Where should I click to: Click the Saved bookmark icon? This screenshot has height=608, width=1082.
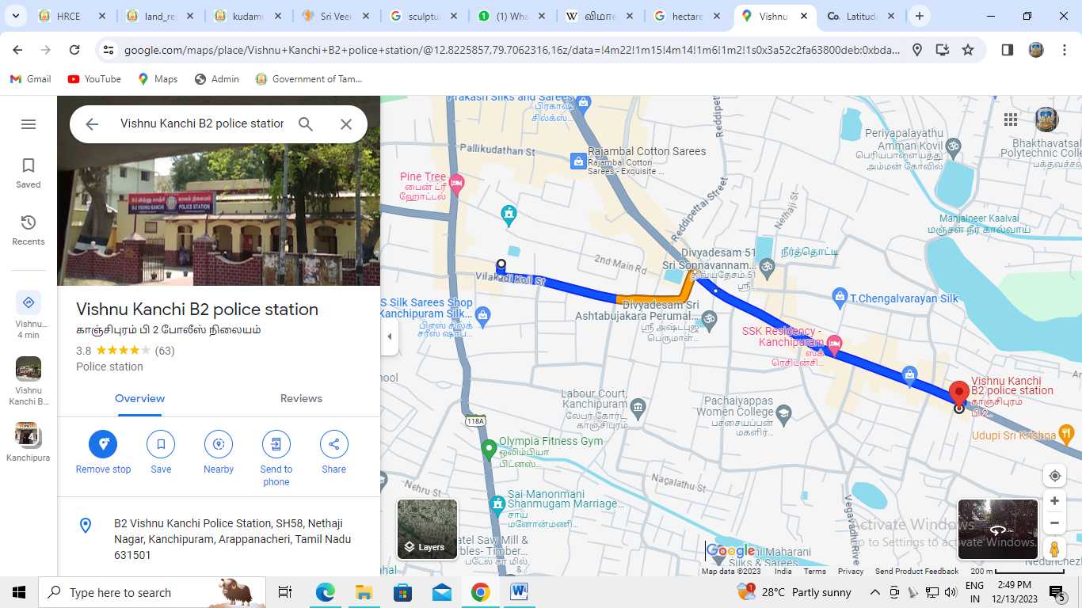click(x=29, y=165)
